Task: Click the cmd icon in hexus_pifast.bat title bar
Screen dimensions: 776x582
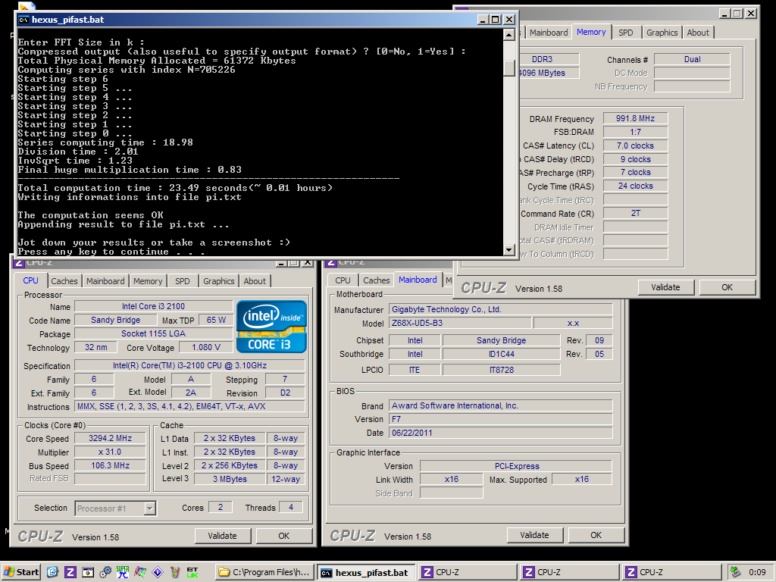Action: tap(23, 20)
